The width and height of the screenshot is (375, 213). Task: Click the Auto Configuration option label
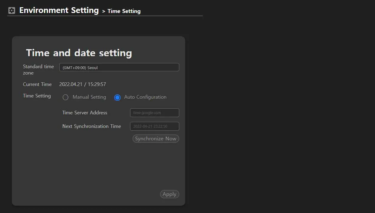tap(145, 97)
